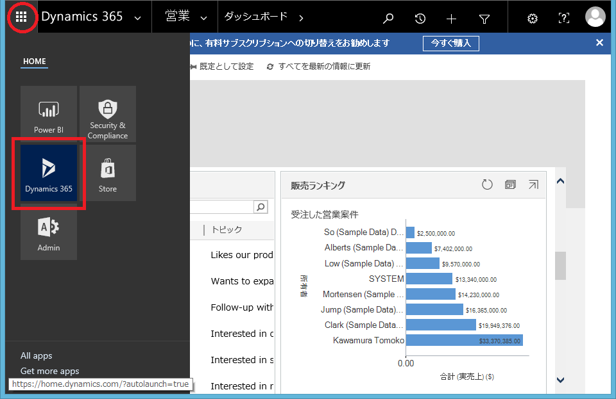
Task: Click the plus quick create icon
Action: (x=451, y=19)
